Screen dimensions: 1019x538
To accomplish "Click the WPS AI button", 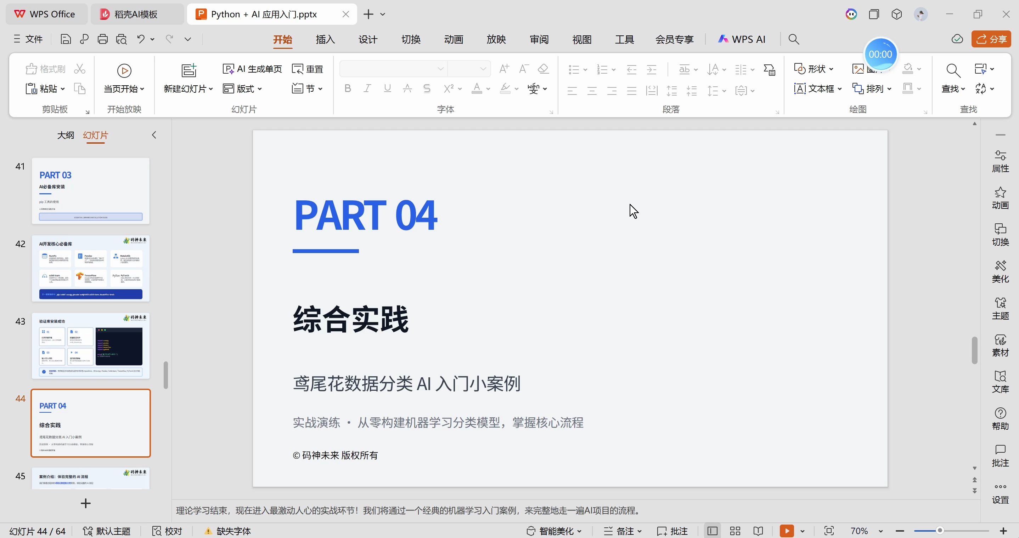I will point(742,39).
